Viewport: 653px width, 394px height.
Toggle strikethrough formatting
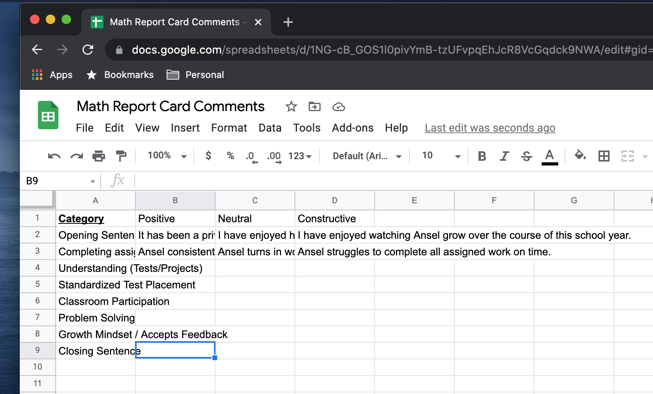(x=526, y=156)
